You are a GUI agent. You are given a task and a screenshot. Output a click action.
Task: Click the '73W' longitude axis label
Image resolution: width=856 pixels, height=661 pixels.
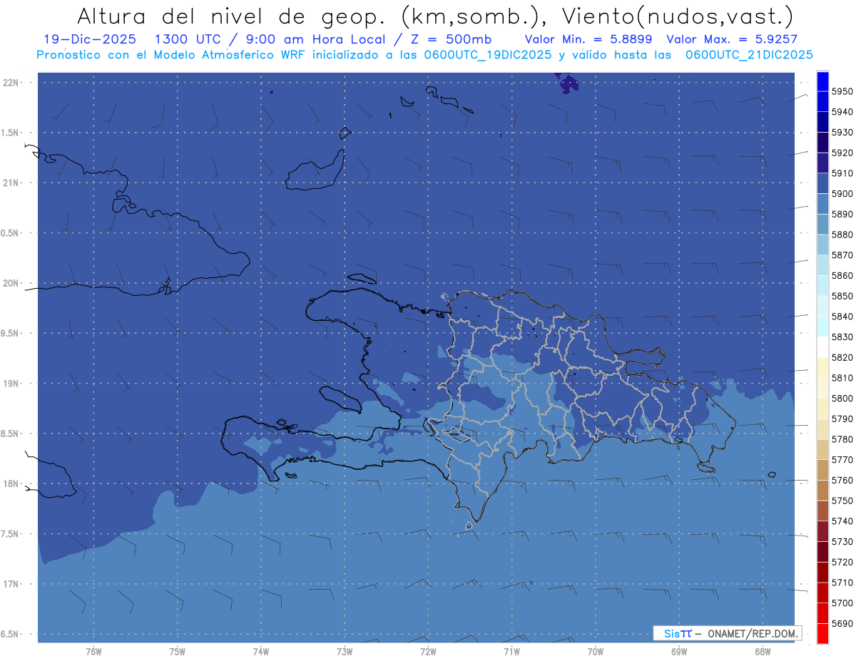(345, 652)
